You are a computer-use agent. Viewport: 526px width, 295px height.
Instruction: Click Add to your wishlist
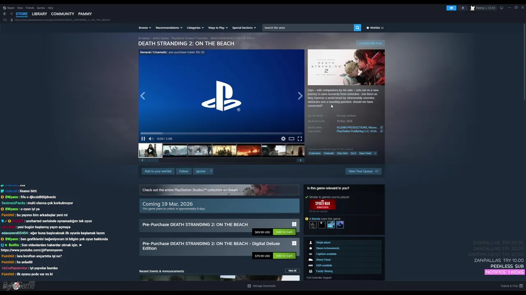158,171
